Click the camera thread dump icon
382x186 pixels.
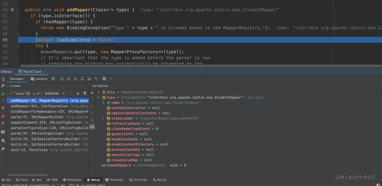click(x=3, y=132)
